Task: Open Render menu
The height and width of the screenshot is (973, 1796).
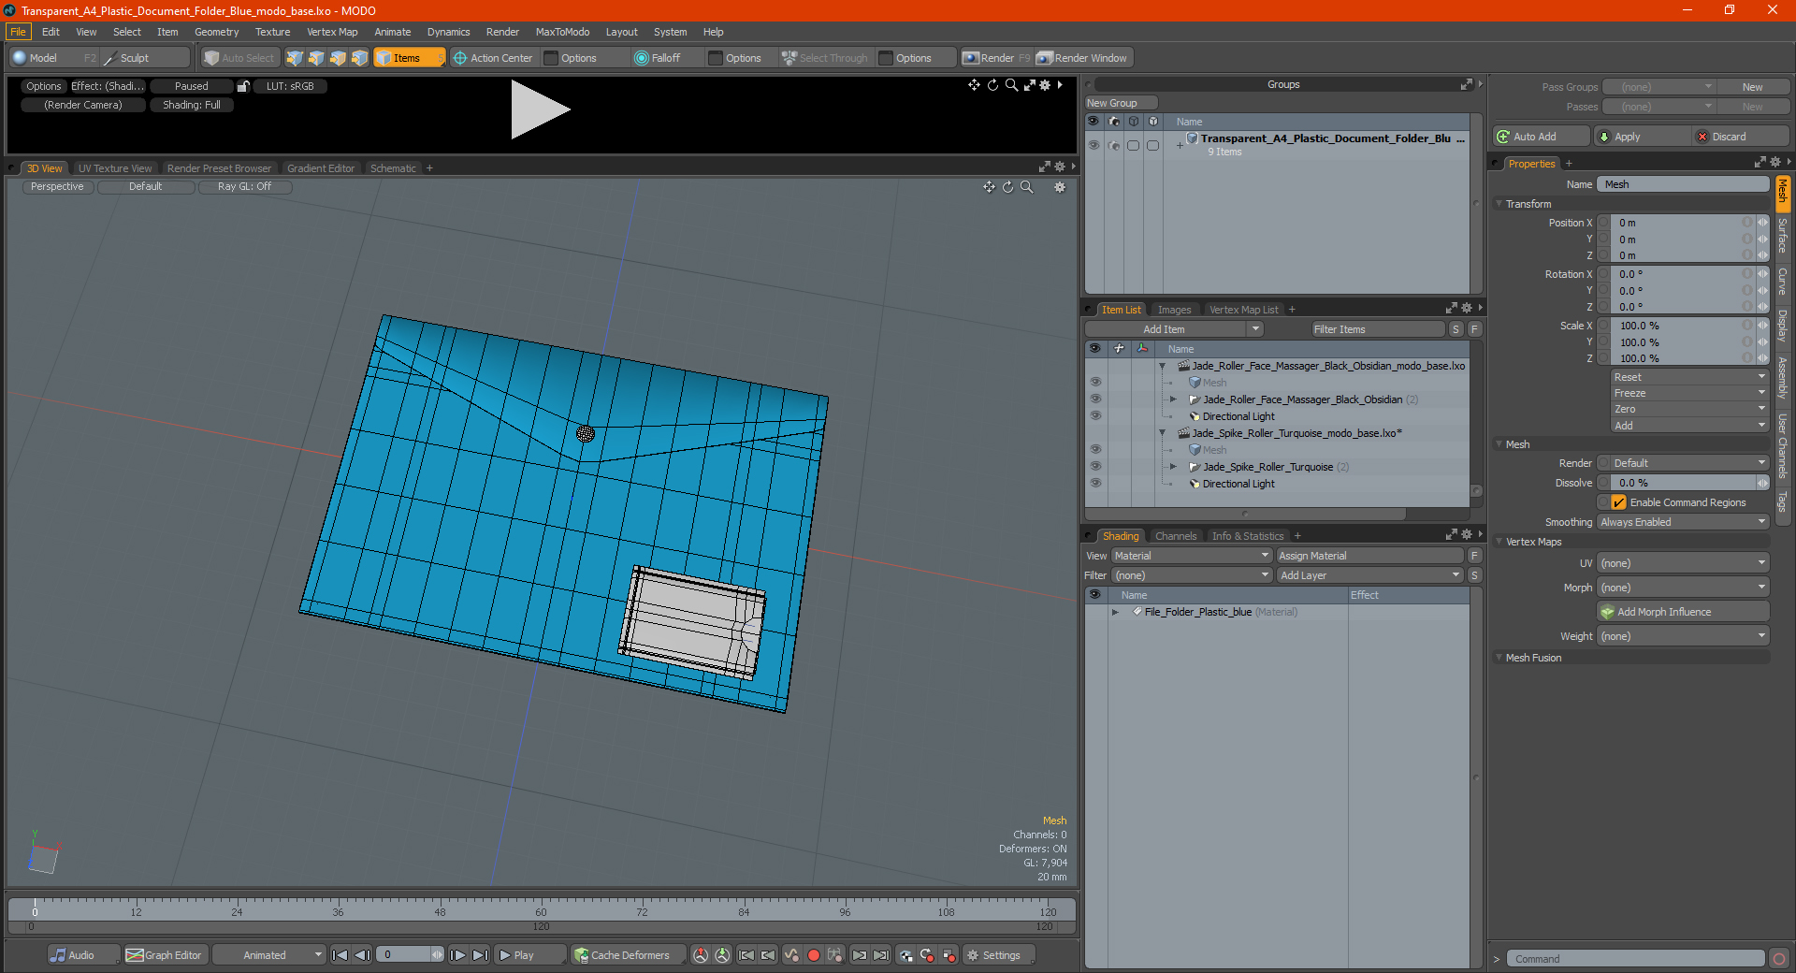Action: tap(502, 32)
